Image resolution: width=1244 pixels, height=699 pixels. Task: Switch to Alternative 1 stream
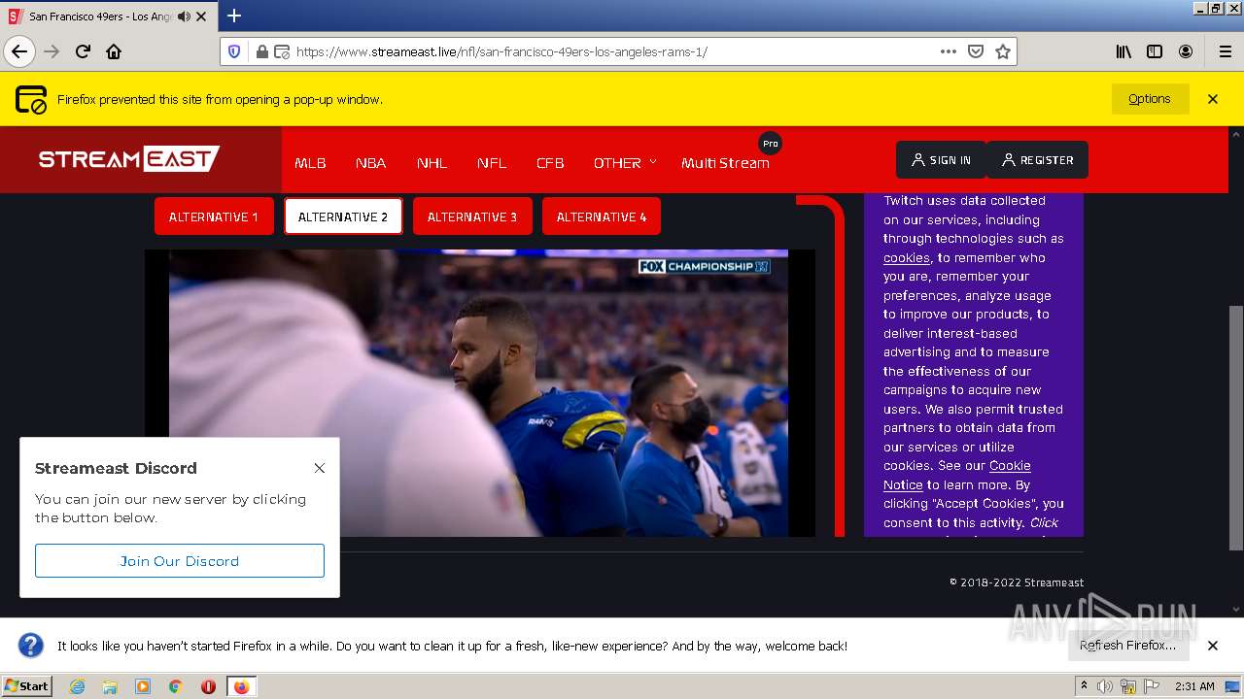(214, 216)
